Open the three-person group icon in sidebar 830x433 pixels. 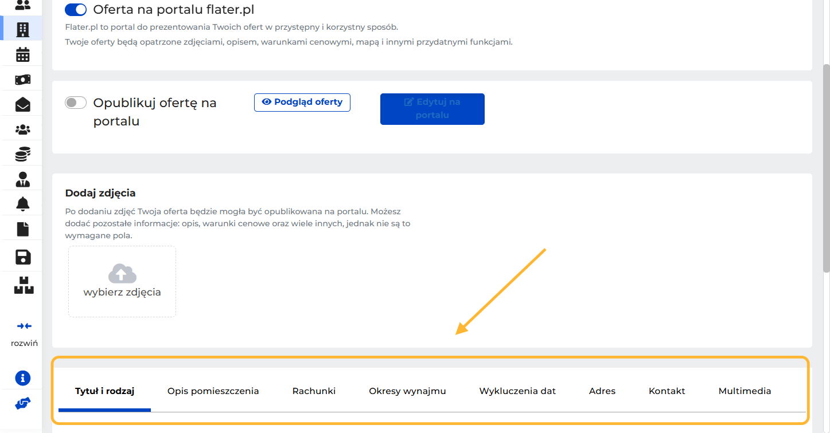23,129
